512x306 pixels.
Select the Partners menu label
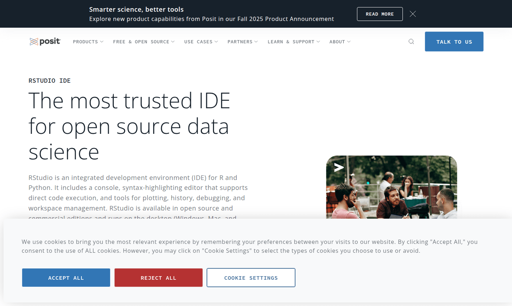click(x=240, y=42)
